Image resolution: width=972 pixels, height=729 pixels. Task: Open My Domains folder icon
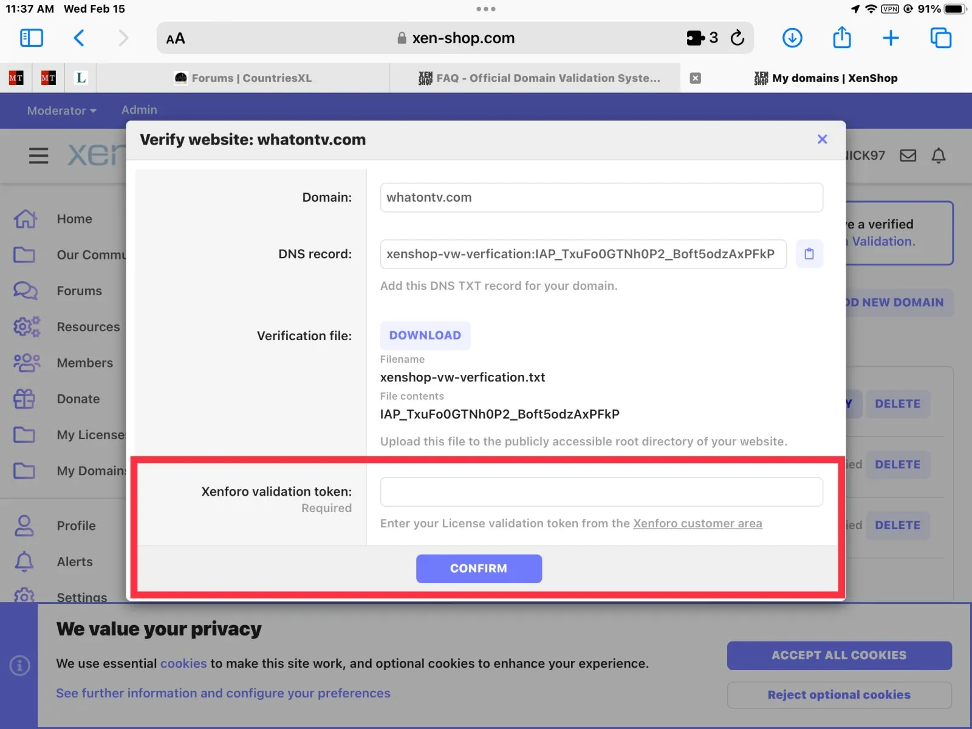24,471
